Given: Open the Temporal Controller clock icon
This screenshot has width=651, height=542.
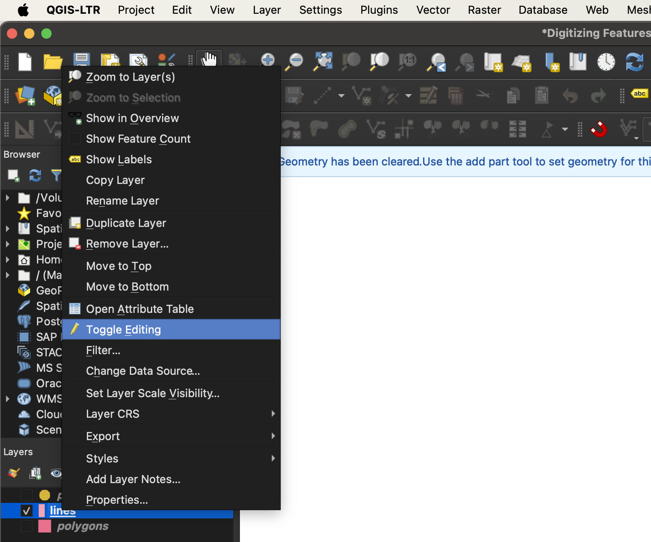Looking at the screenshot, I should point(606,61).
